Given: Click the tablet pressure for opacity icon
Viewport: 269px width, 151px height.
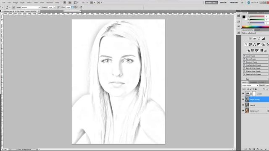Looking at the screenshot, I should click(x=58, y=7).
